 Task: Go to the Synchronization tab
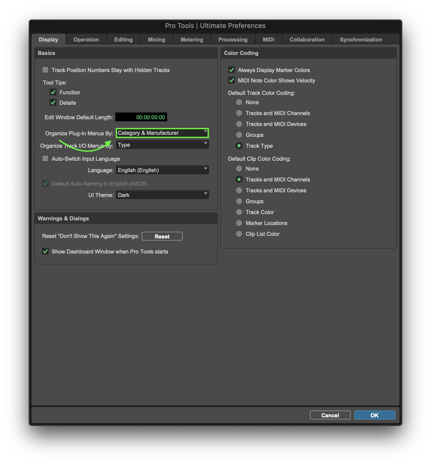pyautogui.click(x=361, y=40)
